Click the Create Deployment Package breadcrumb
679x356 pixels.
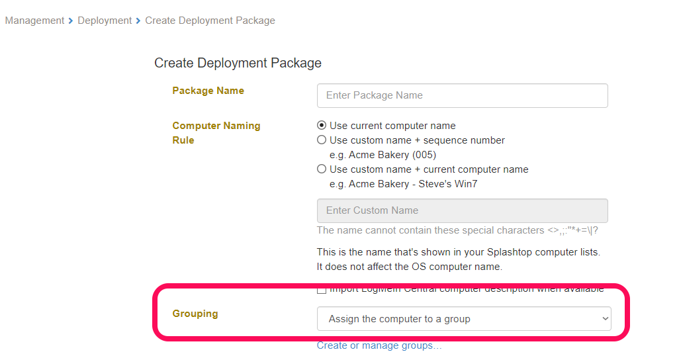[210, 21]
